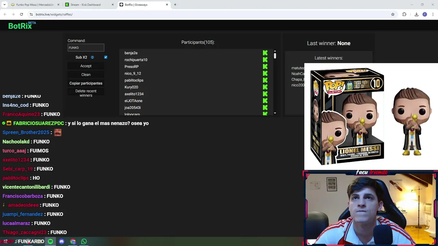Go back in the browser
The image size is (438, 246).
click(x=5, y=14)
